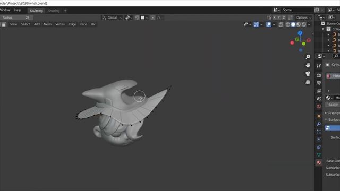This screenshot has height=191, width=340.
Task: Open the Add menu in viewport header
Action: [x=37, y=24]
